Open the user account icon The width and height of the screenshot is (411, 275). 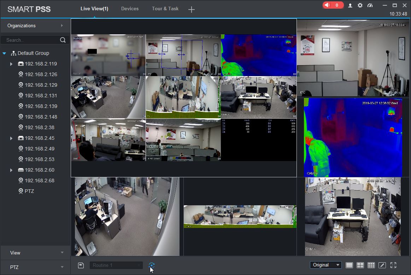pos(350,5)
